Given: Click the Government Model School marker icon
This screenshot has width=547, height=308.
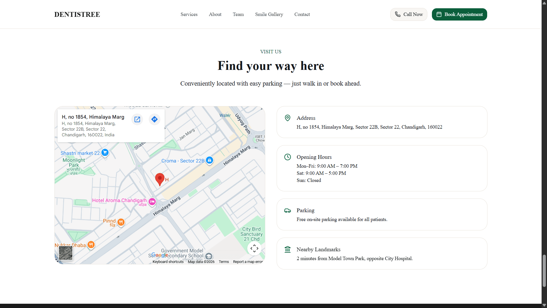Looking at the screenshot, I should (x=209, y=256).
